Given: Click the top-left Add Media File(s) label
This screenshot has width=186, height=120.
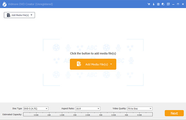Looking at the screenshot, I should point(20,15).
